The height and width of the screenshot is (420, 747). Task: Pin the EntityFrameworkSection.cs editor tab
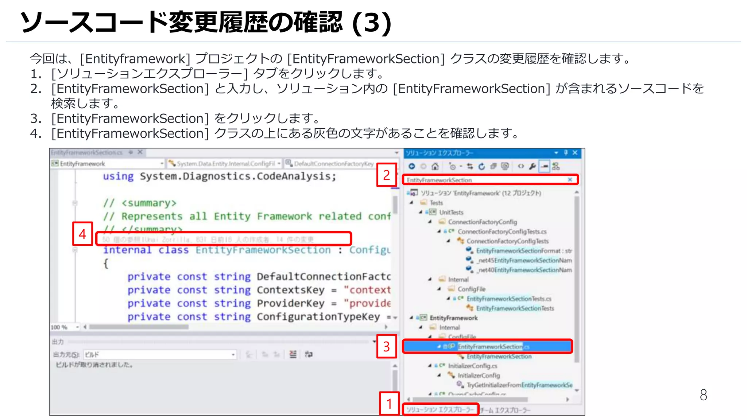click(131, 152)
